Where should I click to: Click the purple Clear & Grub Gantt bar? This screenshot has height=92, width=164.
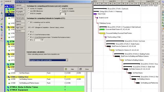(x=95, y=14)
